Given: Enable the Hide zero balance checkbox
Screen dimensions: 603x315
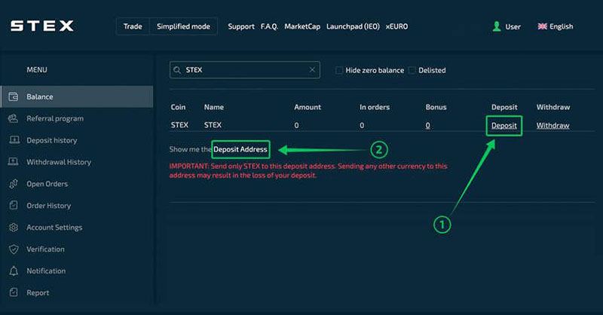Looking at the screenshot, I should [338, 70].
